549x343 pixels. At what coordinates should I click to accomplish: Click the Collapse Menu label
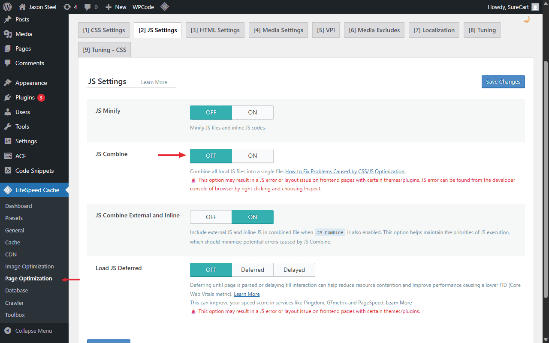(34, 331)
